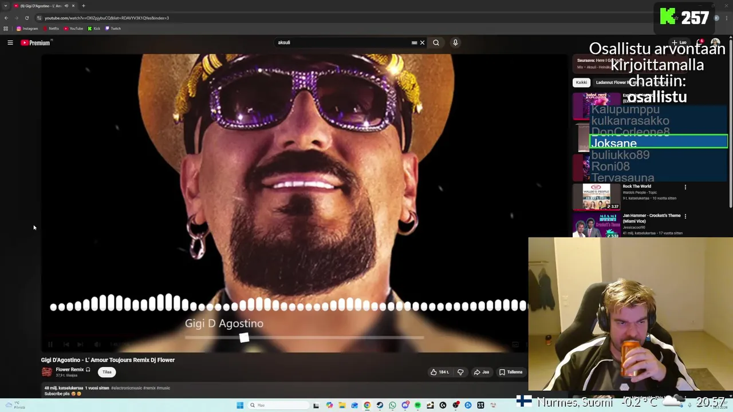
Task: Go to YouTube Premium home logo
Action: 36,42
